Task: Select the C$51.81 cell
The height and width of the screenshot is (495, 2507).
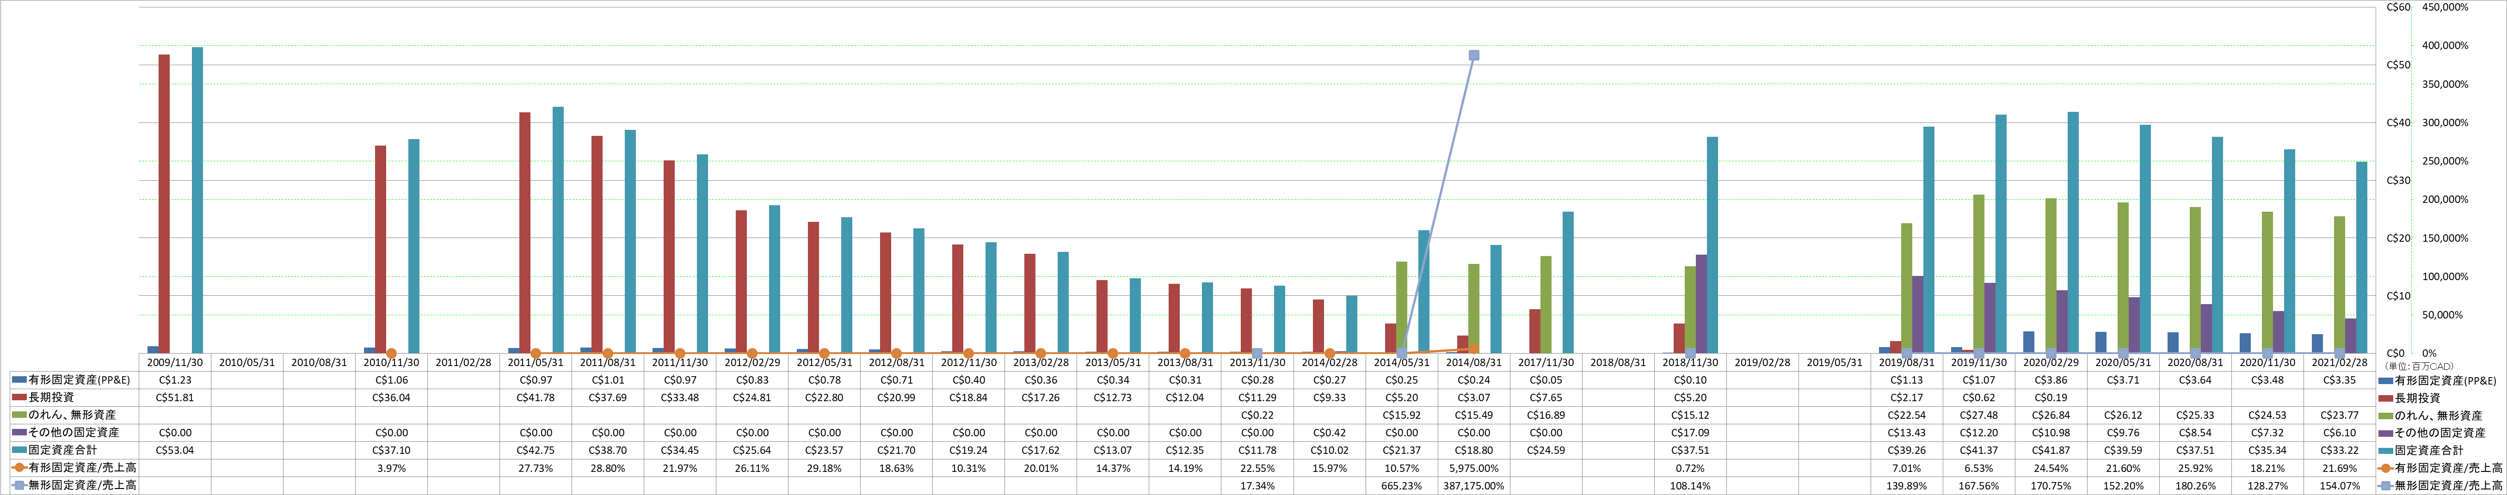Action: click(175, 398)
